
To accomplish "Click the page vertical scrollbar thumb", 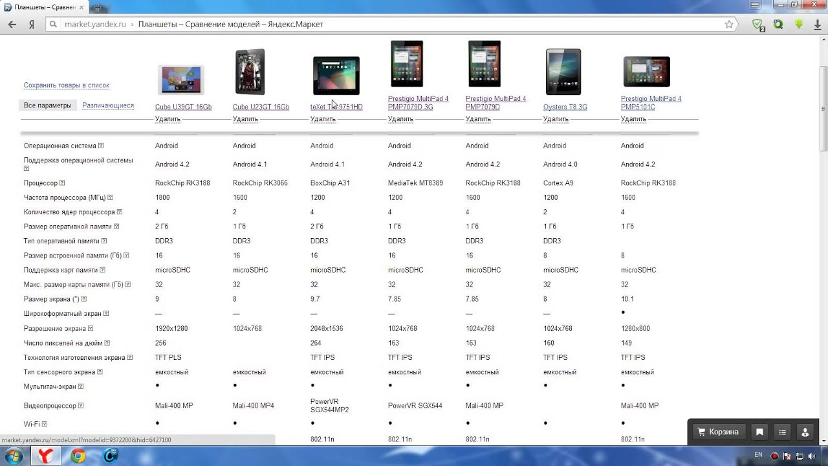I will [823, 109].
